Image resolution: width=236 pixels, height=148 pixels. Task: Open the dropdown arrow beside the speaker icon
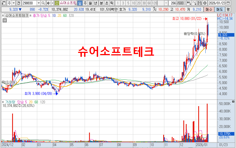click(53, 3)
